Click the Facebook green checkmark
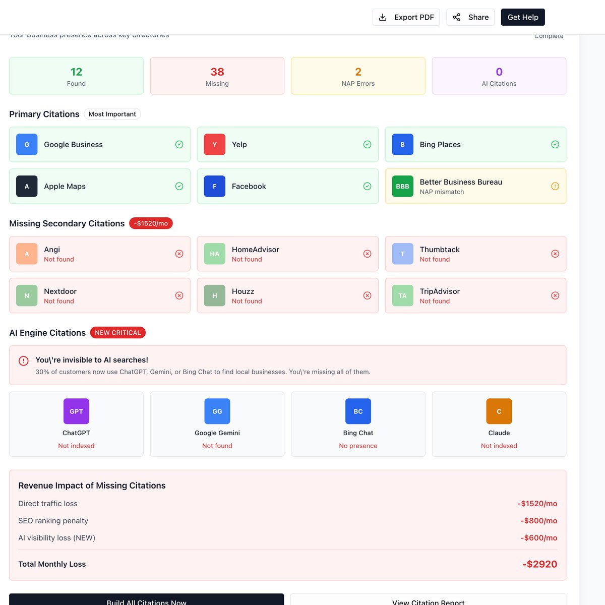Viewport: 605px width, 605px height. 367,186
